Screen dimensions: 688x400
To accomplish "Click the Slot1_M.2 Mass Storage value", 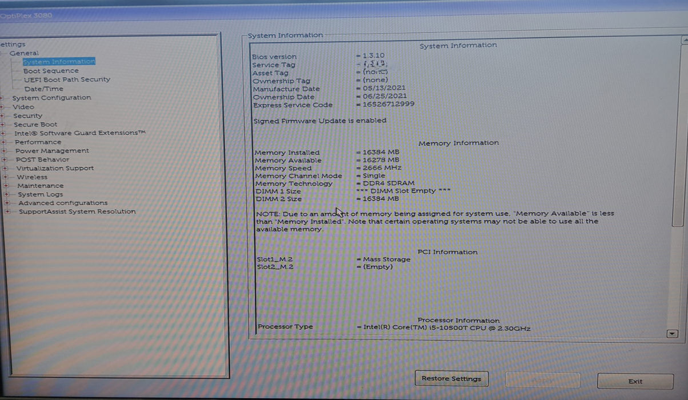I will [x=386, y=259].
